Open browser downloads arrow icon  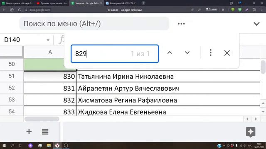(262, 10)
